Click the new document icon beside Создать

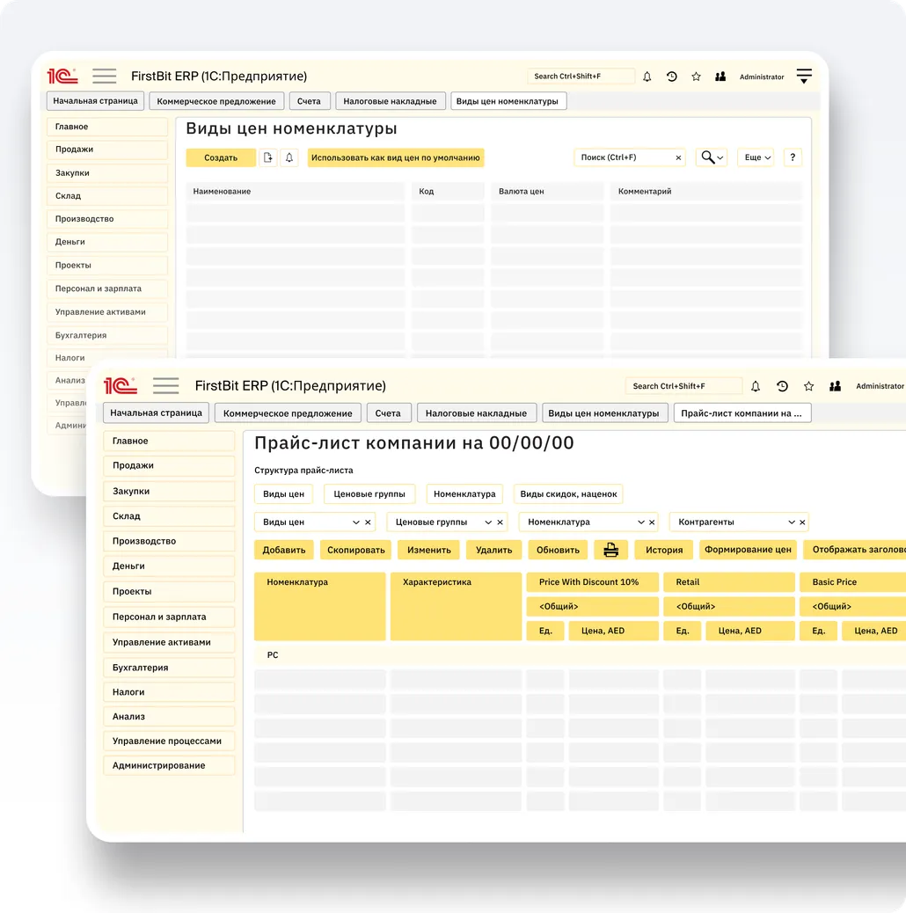(x=268, y=157)
